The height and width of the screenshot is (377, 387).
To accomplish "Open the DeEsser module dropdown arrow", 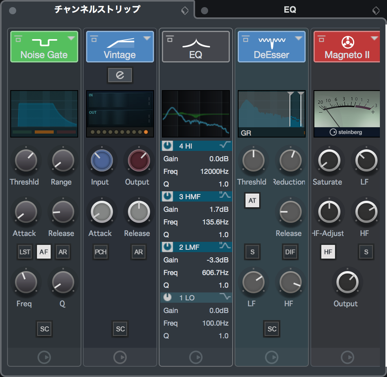I will pyautogui.click(x=299, y=38).
